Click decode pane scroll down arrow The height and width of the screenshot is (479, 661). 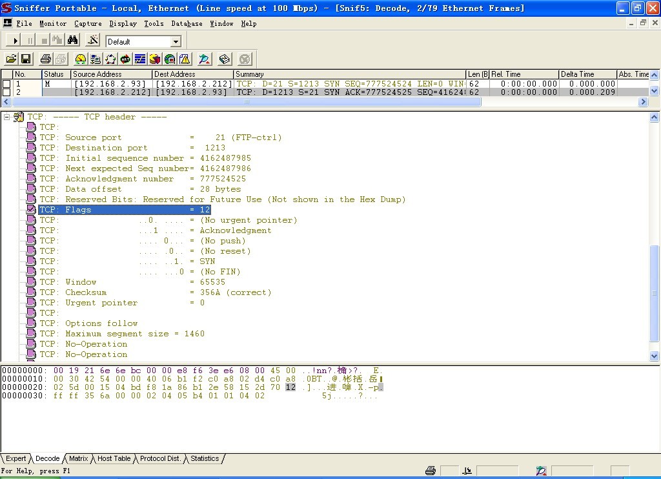click(x=655, y=356)
